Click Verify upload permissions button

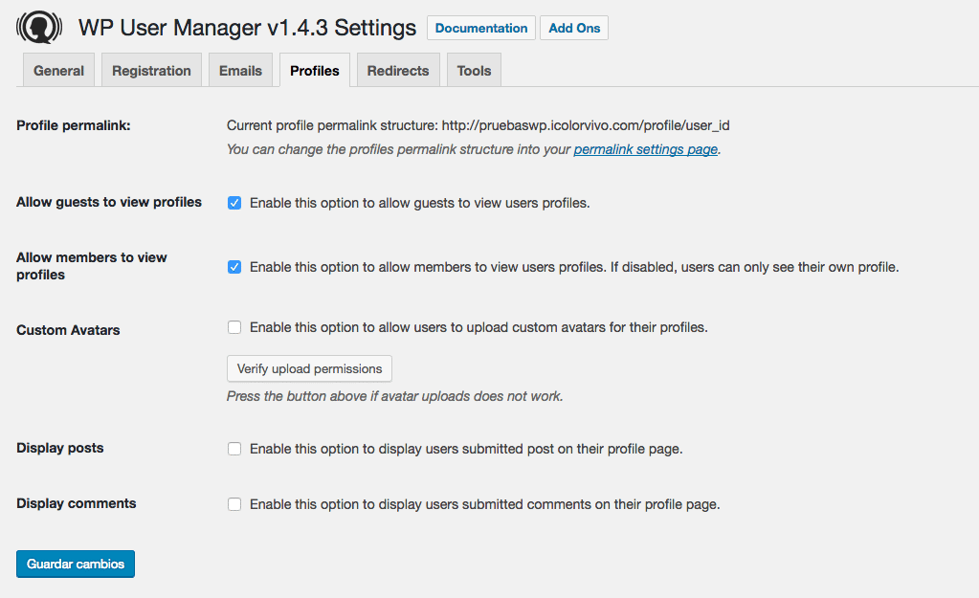(309, 368)
